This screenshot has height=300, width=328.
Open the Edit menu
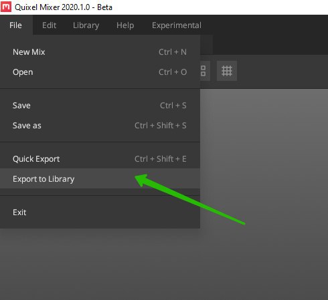[x=49, y=25]
